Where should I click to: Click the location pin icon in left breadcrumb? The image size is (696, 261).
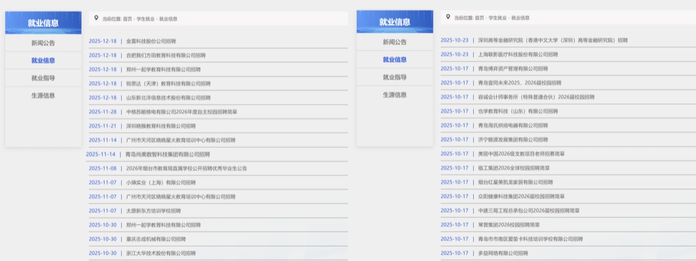pos(96,18)
